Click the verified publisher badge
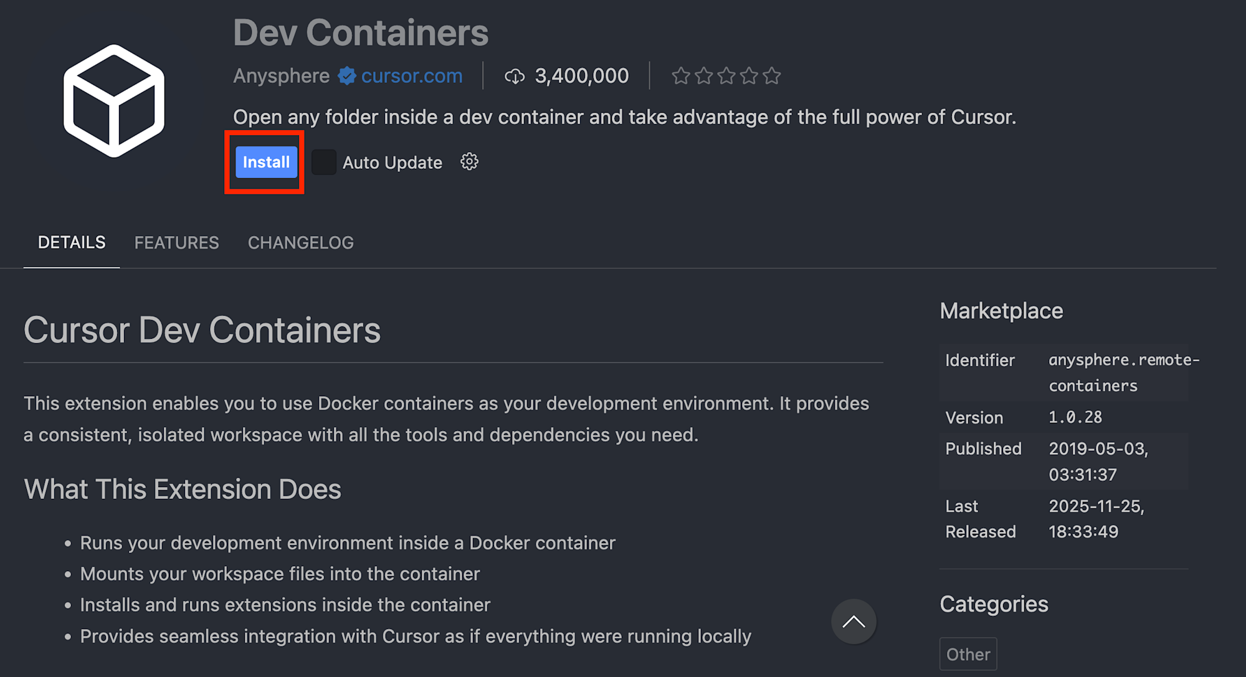The image size is (1246, 677). click(347, 76)
